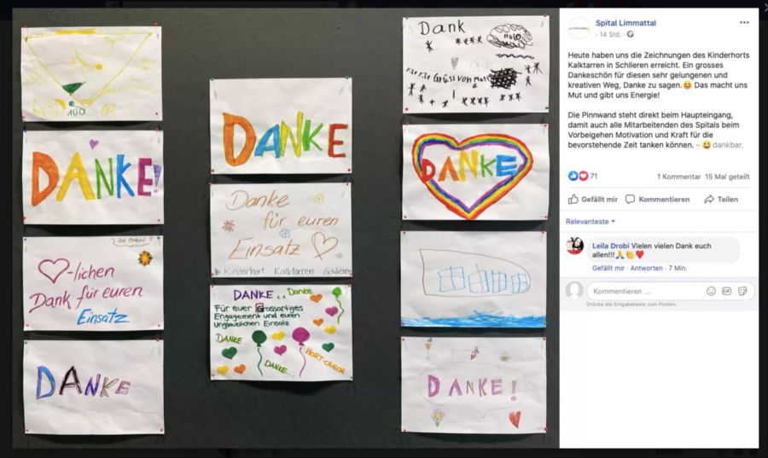768x458 pixels.
Task: Open the 1 Kommentar link
Action: [679, 177]
